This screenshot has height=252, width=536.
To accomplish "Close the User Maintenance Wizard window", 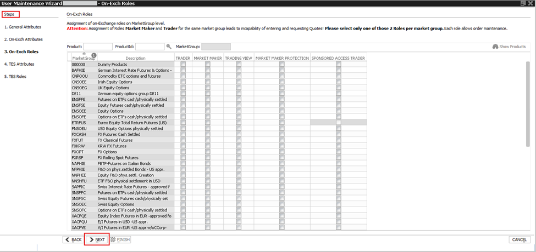I will pos(531,3).
